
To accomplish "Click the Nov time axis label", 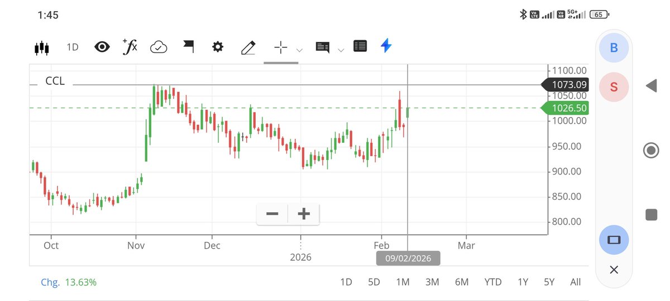I will click(x=136, y=245).
